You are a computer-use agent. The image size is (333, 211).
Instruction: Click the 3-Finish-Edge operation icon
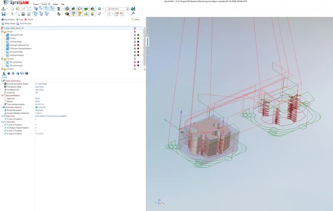[x=7, y=42]
